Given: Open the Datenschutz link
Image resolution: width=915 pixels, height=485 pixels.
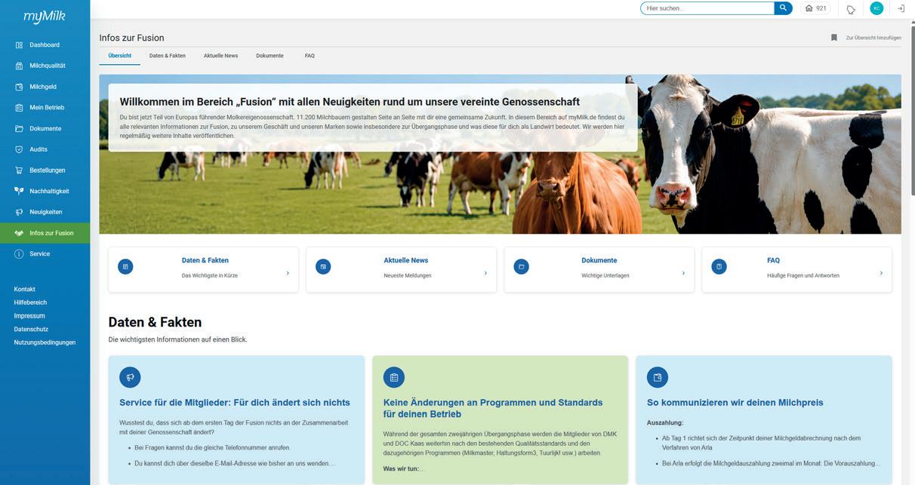Looking at the screenshot, I should coord(31,329).
